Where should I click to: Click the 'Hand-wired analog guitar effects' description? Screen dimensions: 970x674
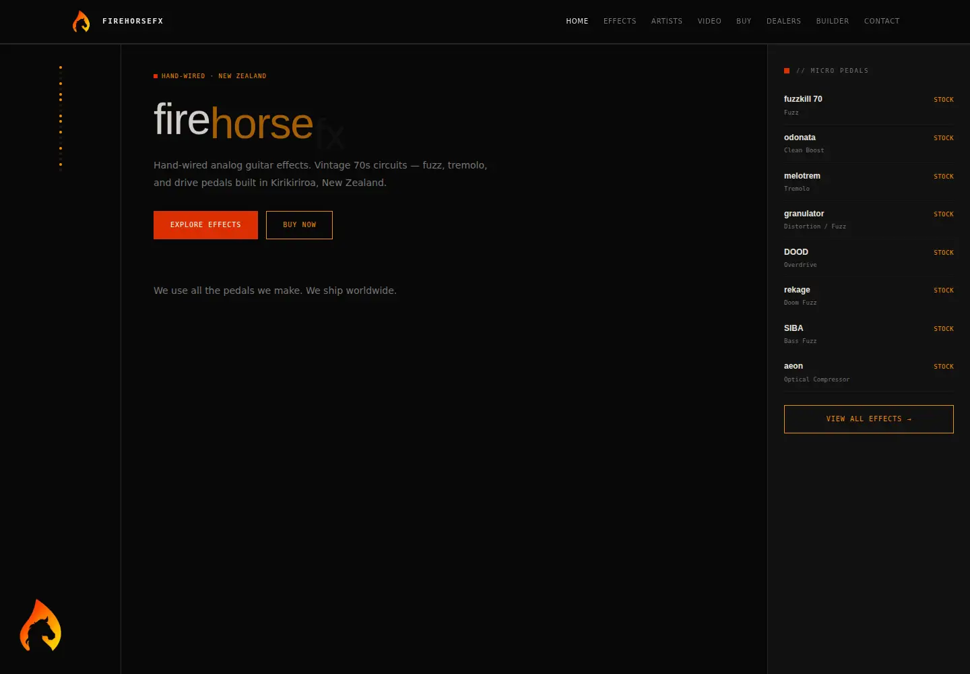321,174
